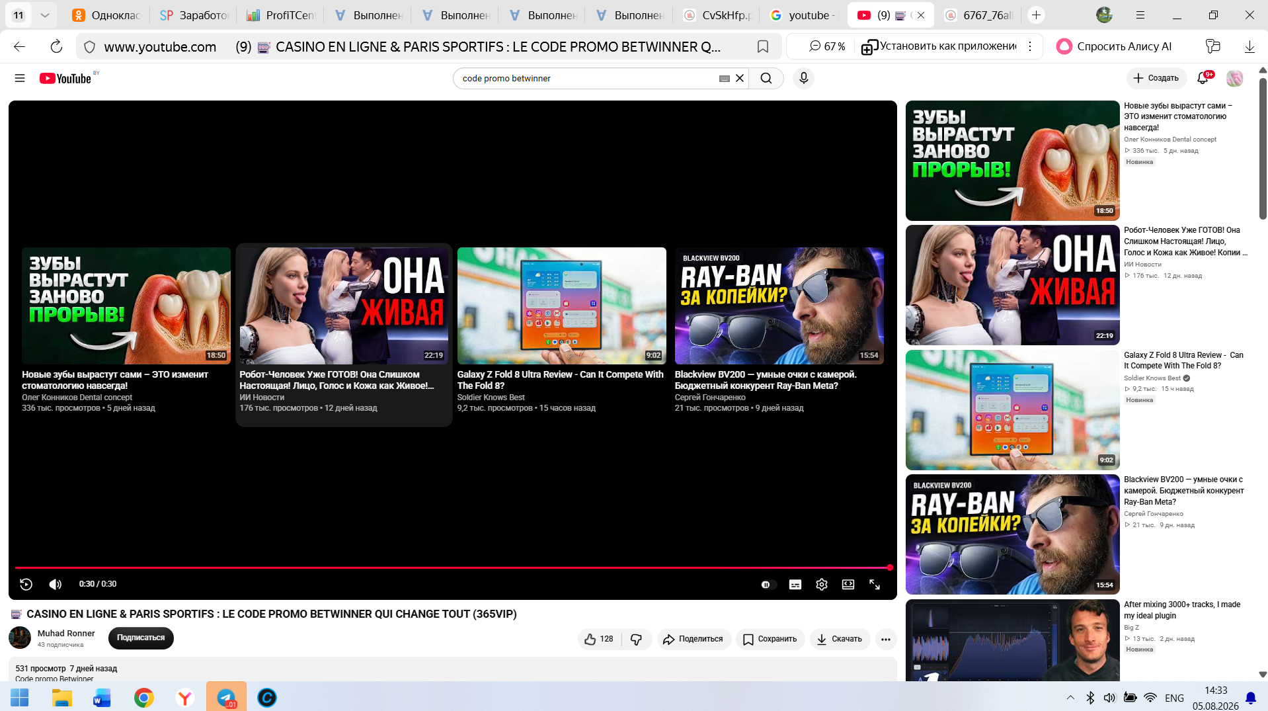Open address bar three-dot options
1268x711 pixels.
pos(1030,46)
